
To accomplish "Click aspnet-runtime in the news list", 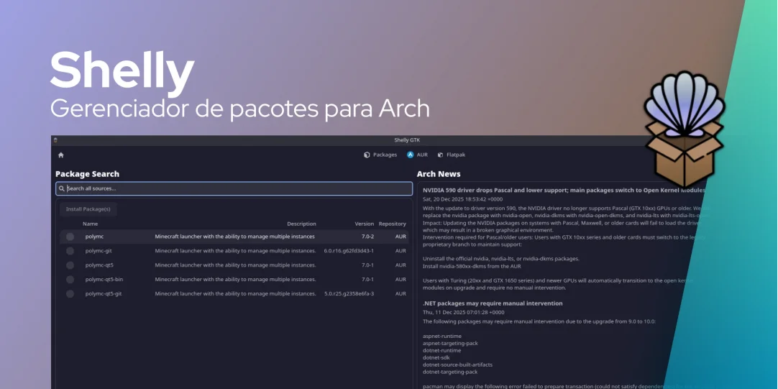I will coord(442,337).
